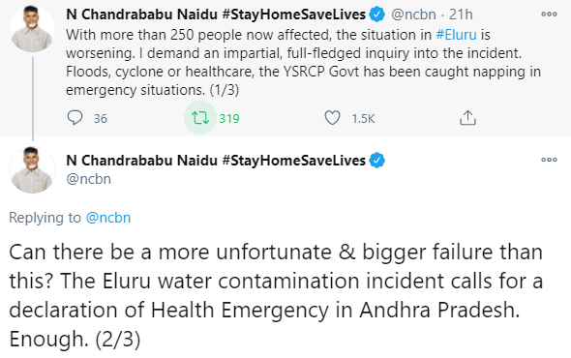This screenshot has width=571, height=358.
Task: Open the second tweet text about Health Emergency
Action: (276, 295)
